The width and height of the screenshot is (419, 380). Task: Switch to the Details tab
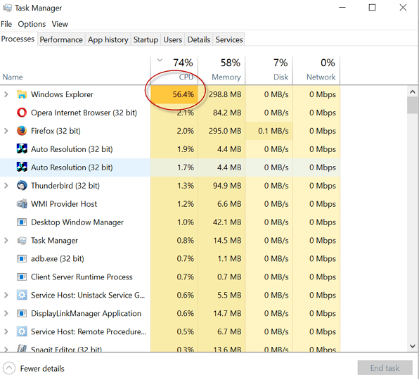click(199, 39)
